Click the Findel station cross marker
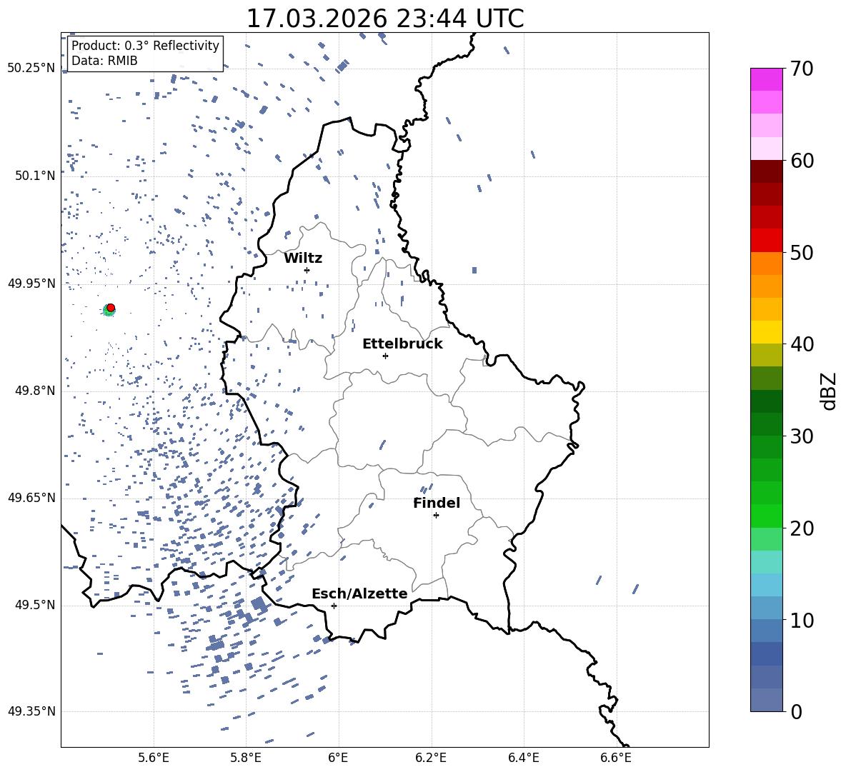The image size is (846, 772). coord(436,516)
